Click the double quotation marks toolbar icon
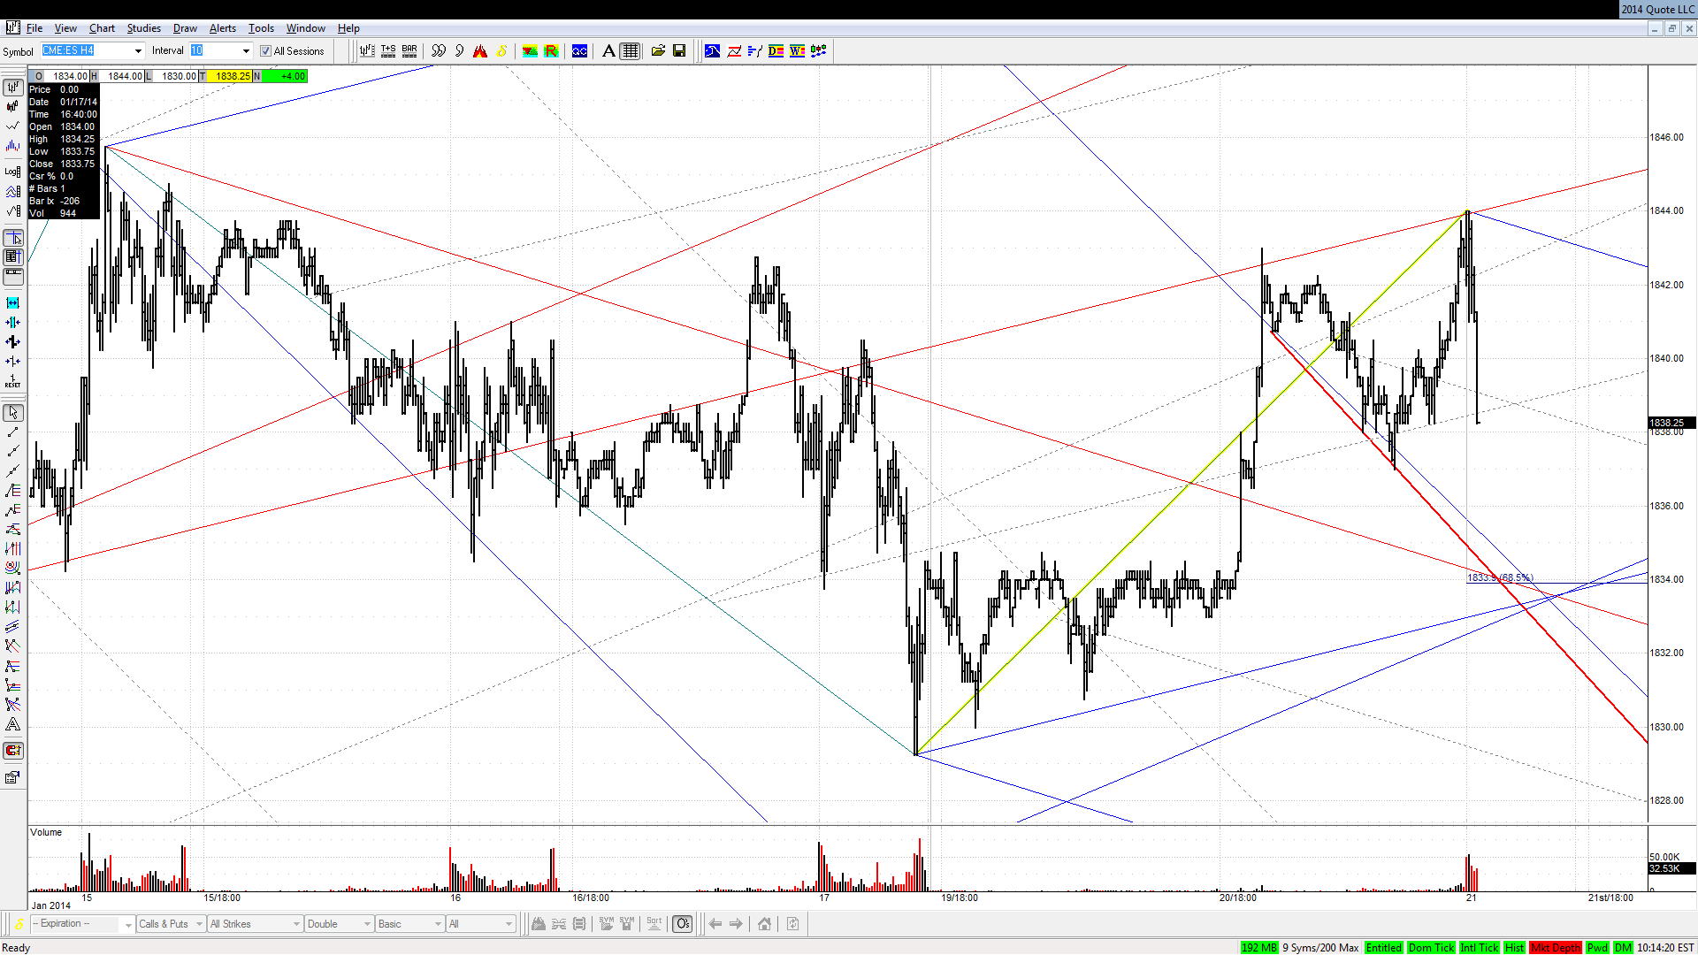Screen dimensions: 1698x955 tap(438, 51)
